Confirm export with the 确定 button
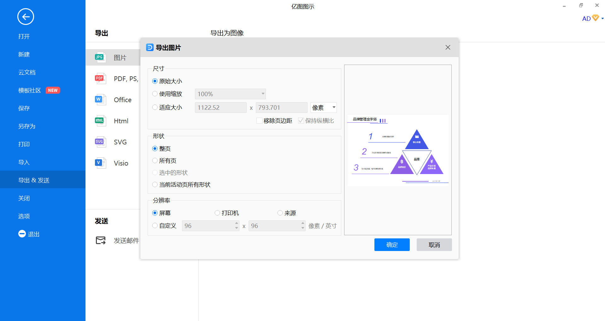 (392, 245)
